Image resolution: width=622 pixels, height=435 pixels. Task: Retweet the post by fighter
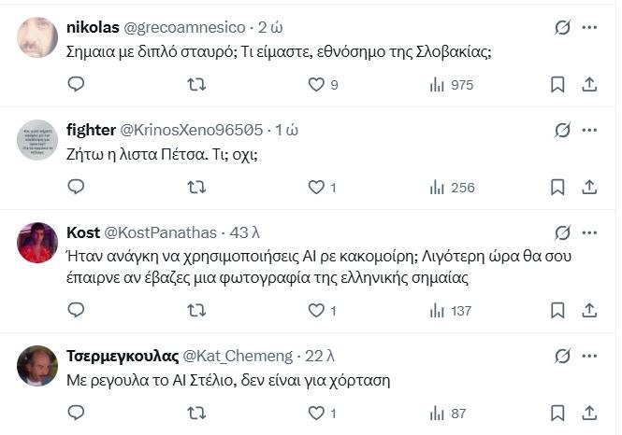196,188
